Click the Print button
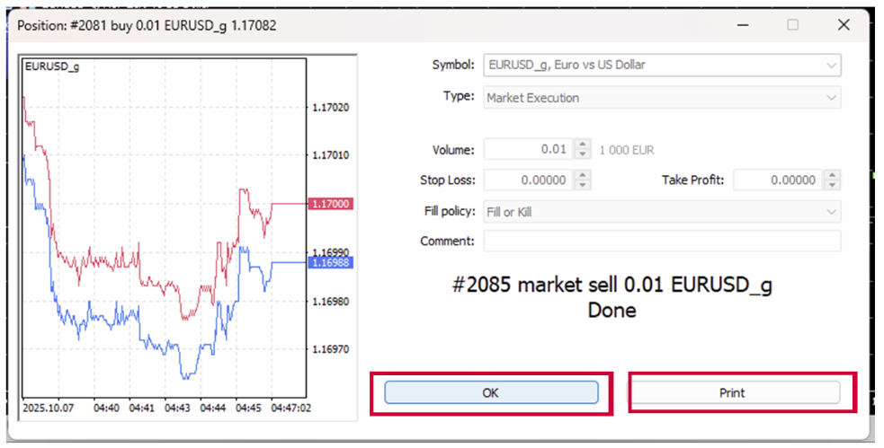Image resolution: width=884 pixels, height=448 pixels. (x=732, y=392)
